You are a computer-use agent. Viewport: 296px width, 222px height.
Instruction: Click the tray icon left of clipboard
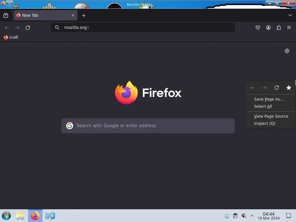click(x=227, y=216)
